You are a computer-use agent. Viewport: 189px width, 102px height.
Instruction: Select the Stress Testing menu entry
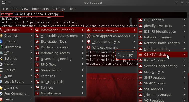(51, 70)
